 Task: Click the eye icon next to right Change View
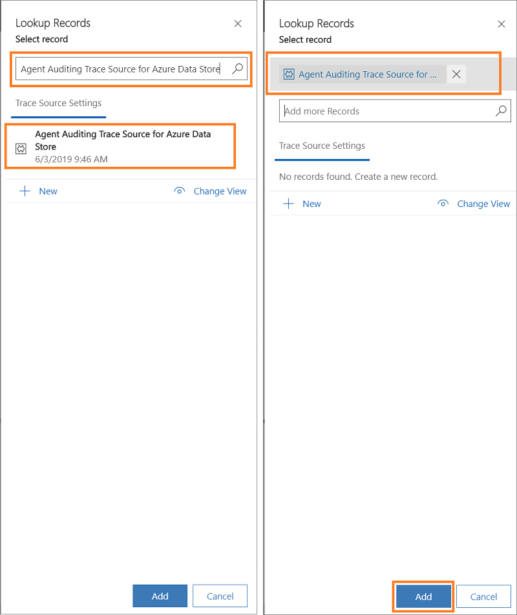tap(443, 203)
